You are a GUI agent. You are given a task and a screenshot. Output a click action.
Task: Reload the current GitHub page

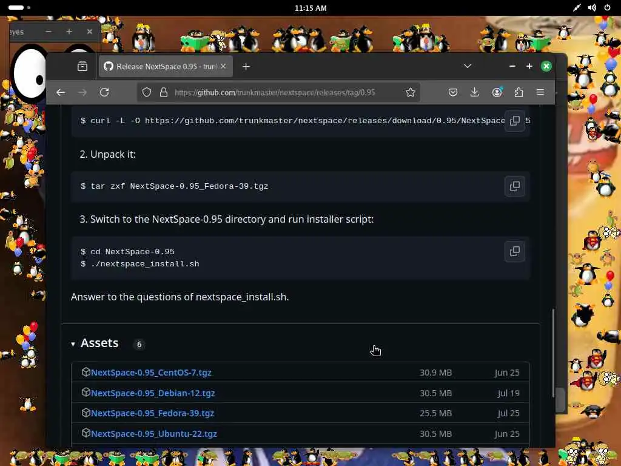(x=104, y=92)
